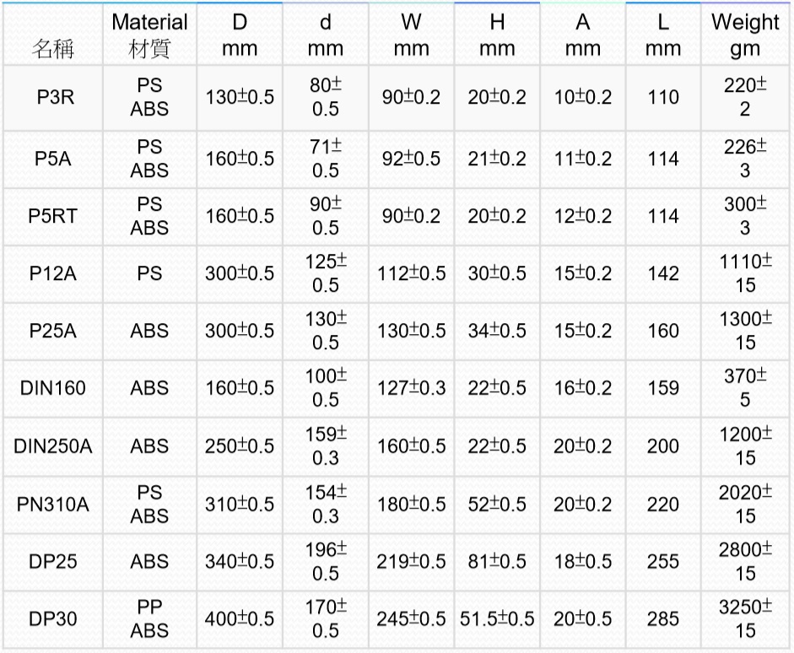Select the P25A row label
794x653 pixels.
[52, 331]
